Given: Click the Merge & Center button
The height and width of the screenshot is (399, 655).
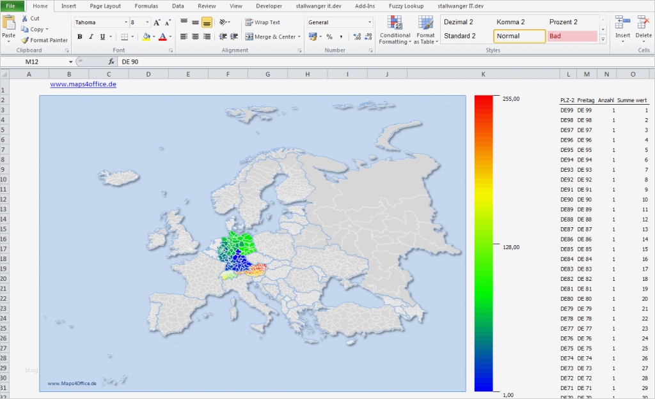Looking at the screenshot, I should pos(271,37).
